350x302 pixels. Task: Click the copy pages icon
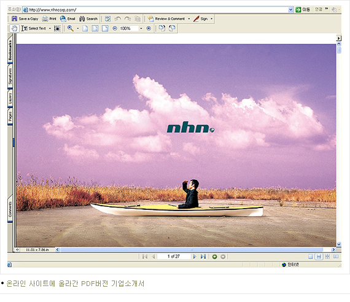point(138,19)
